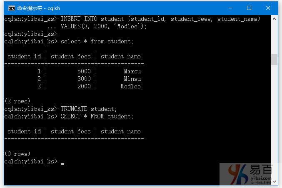Screen dimensions: 282x188
Task: Close the cqlsh command prompt window
Action: (268, 8)
